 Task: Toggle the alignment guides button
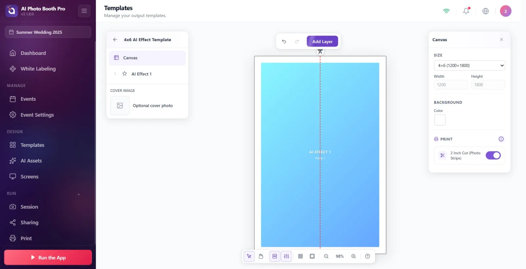(286, 256)
